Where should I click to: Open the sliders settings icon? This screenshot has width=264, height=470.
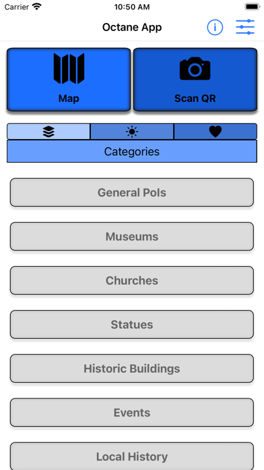click(245, 27)
